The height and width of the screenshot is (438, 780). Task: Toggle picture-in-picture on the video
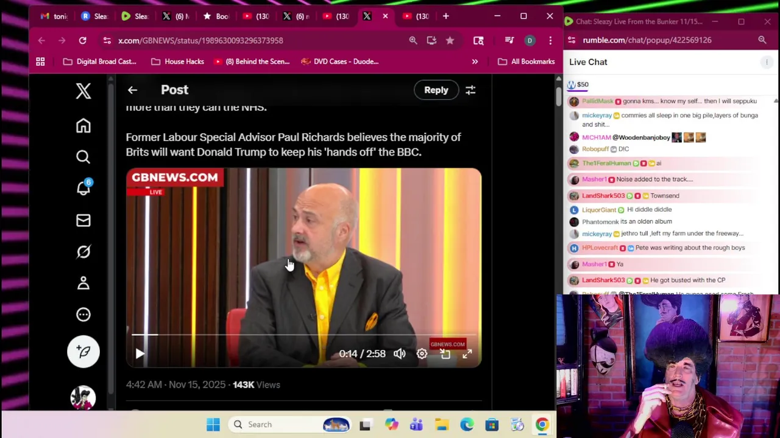click(445, 354)
